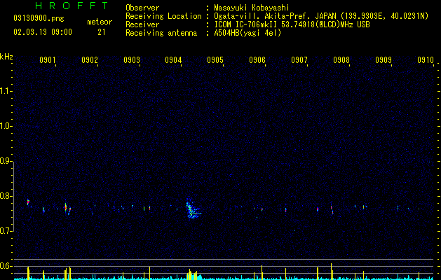441x280 pixels.
Task: Click the kHz axis unit label
Action: (x=6, y=57)
